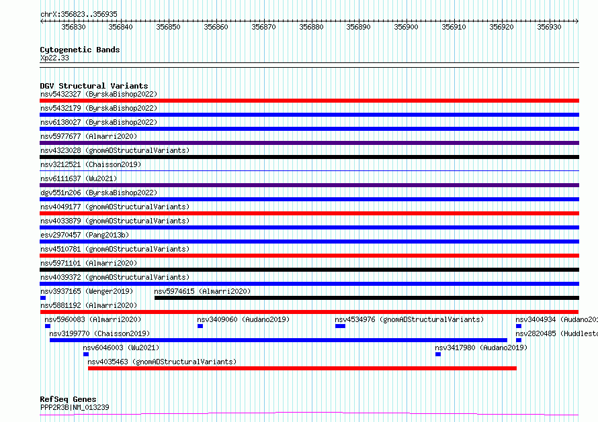Click the nsv3404934 (Audano) label
The width and height of the screenshot is (598, 422).
556,319
